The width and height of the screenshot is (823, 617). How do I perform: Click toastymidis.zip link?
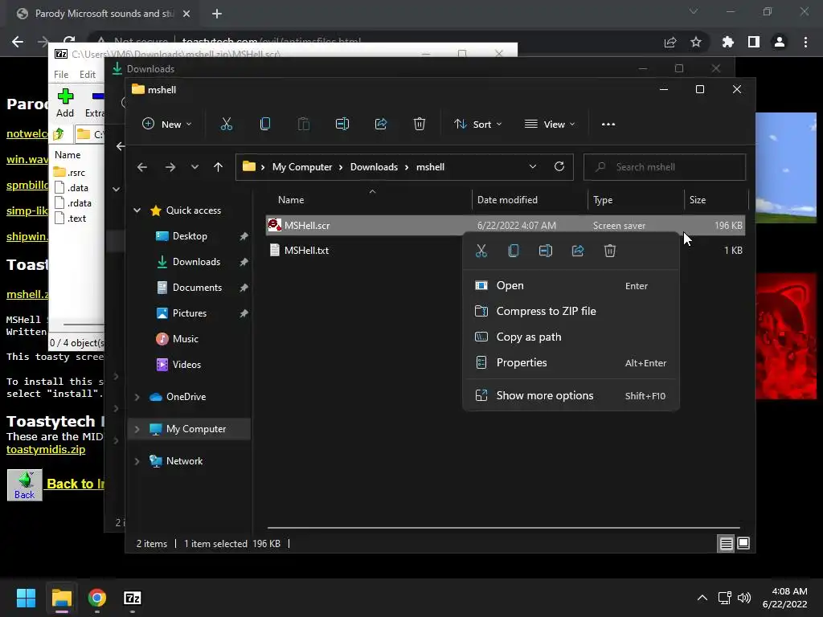[46, 450]
